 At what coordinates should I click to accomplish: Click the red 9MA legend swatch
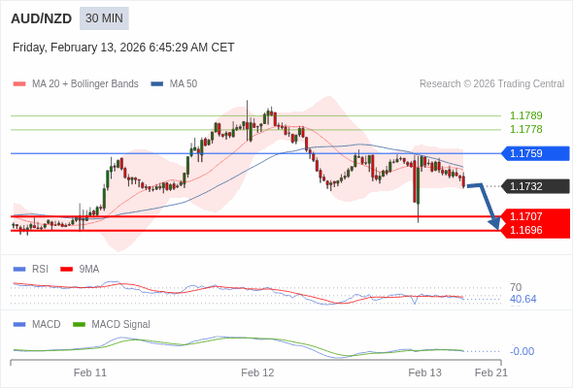point(66,270)
